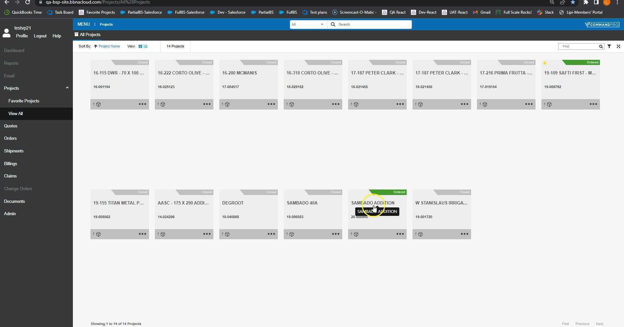Click the magnifier icon in the Search bar
Viewport: 624px width, 327px height.
tap(333, 24)
